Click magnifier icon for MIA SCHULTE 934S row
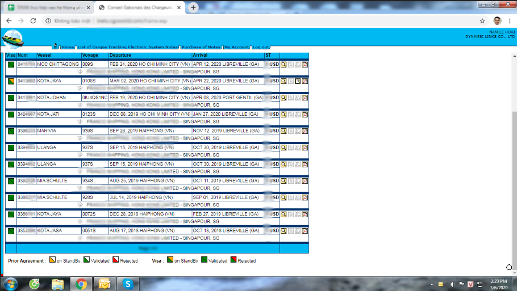This screenshot has width=517, height=291. 283,181
